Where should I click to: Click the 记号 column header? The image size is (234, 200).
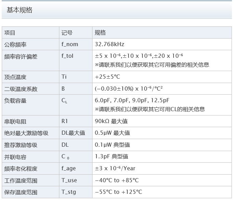pos(67,33)
